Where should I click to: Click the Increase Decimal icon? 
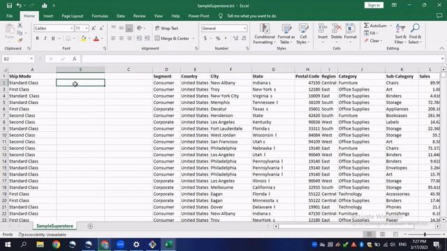(235, 38)
